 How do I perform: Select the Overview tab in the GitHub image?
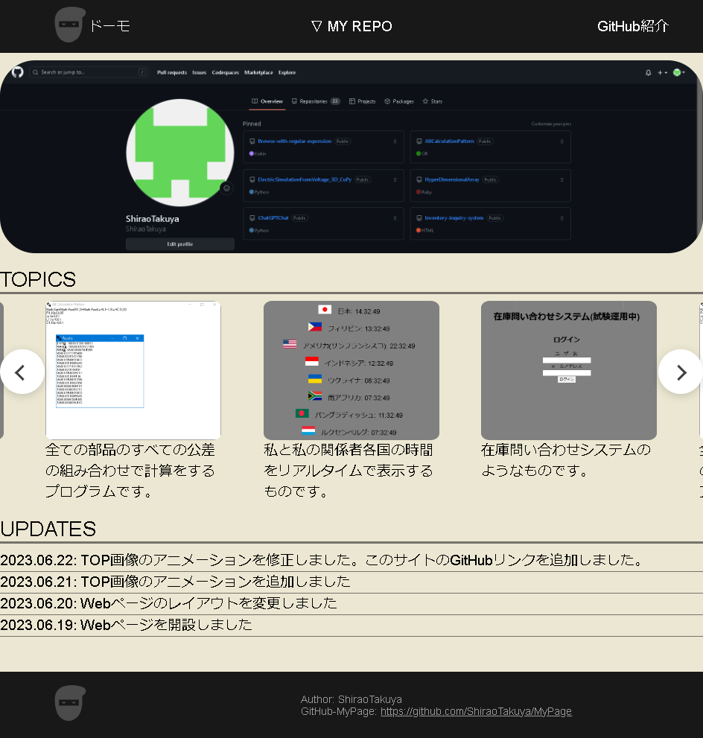pos(267,101)
